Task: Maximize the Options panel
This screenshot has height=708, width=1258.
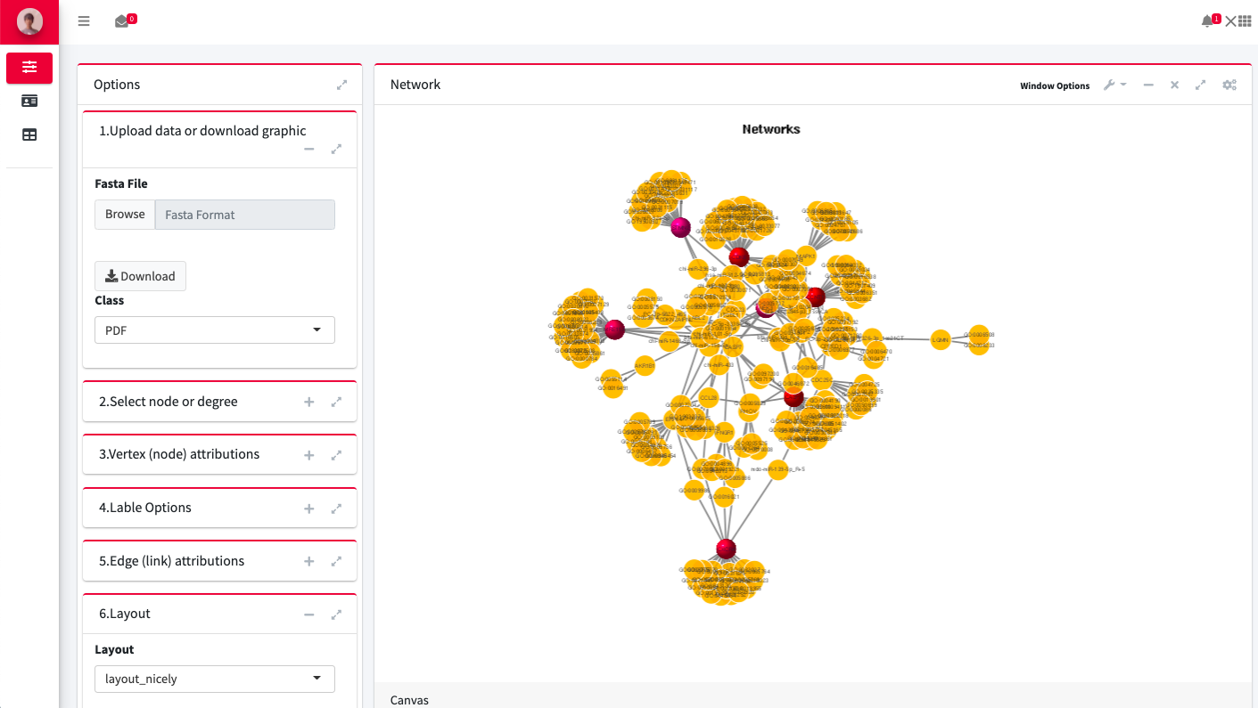Action: (341, 85)
